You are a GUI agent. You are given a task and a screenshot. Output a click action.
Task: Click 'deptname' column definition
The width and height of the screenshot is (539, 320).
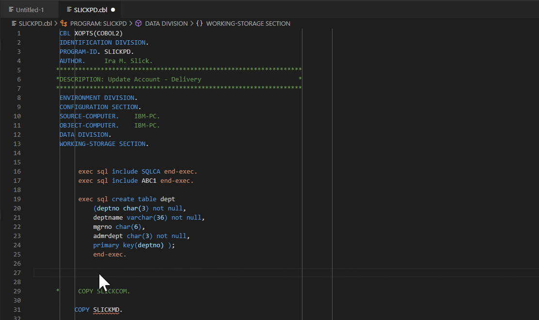(x=108, y=218)
